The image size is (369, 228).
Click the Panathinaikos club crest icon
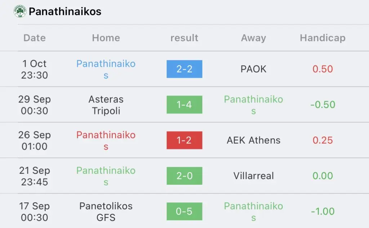20,11
